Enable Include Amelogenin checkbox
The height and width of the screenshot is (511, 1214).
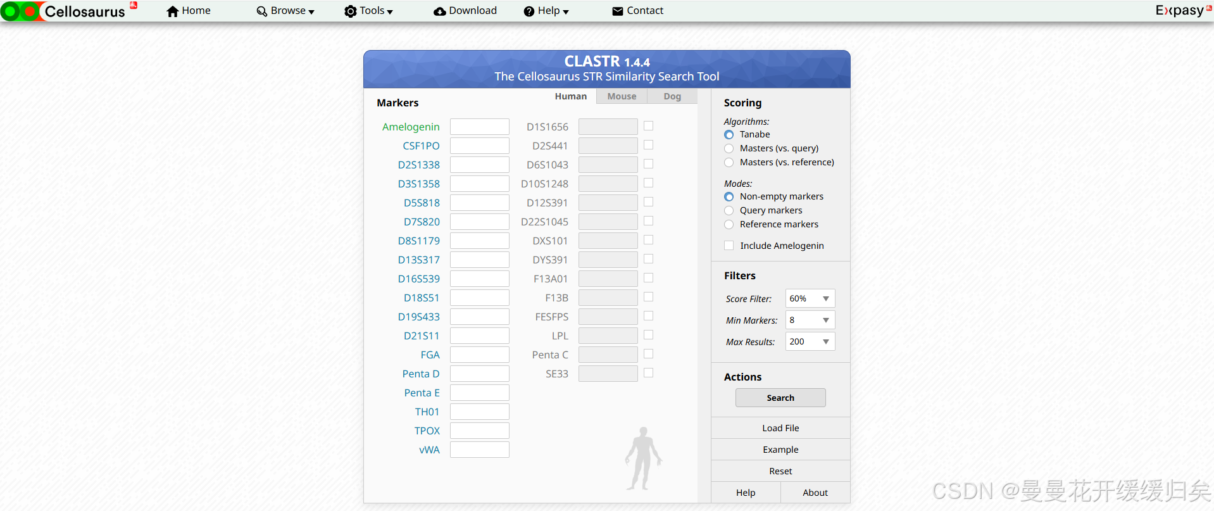(x=729, y=246)
